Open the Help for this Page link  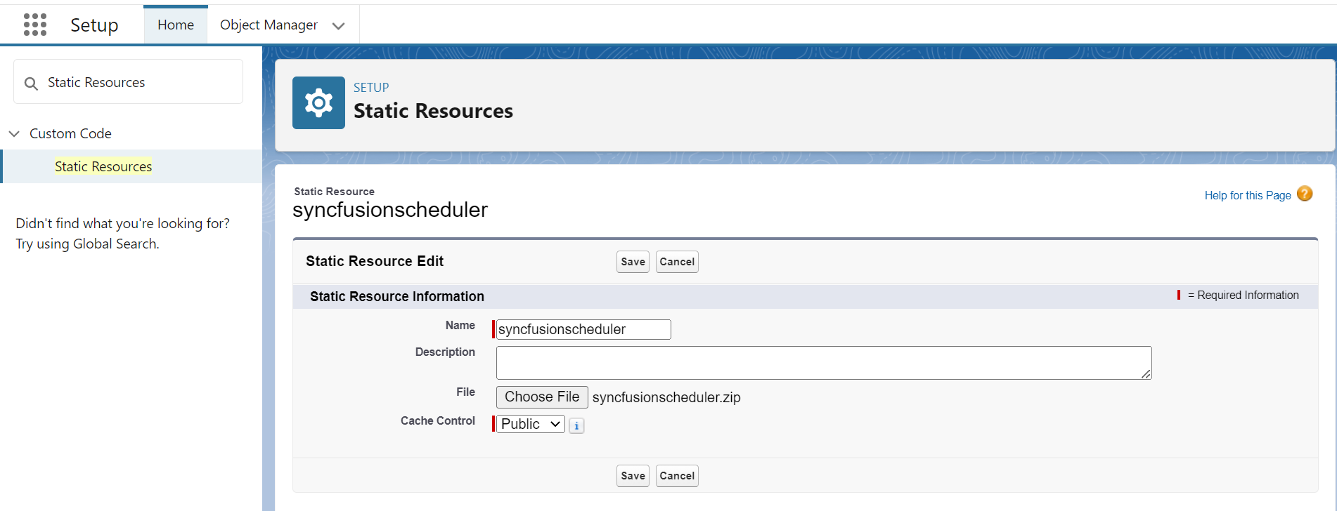point(1247,196)
